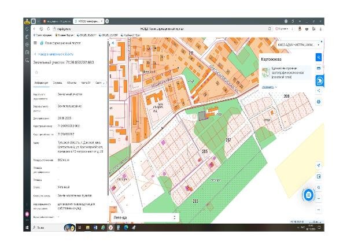Click the bookmark icon in the address bar
The height and width of the screenshot is (245, 347).
(270, 29)
